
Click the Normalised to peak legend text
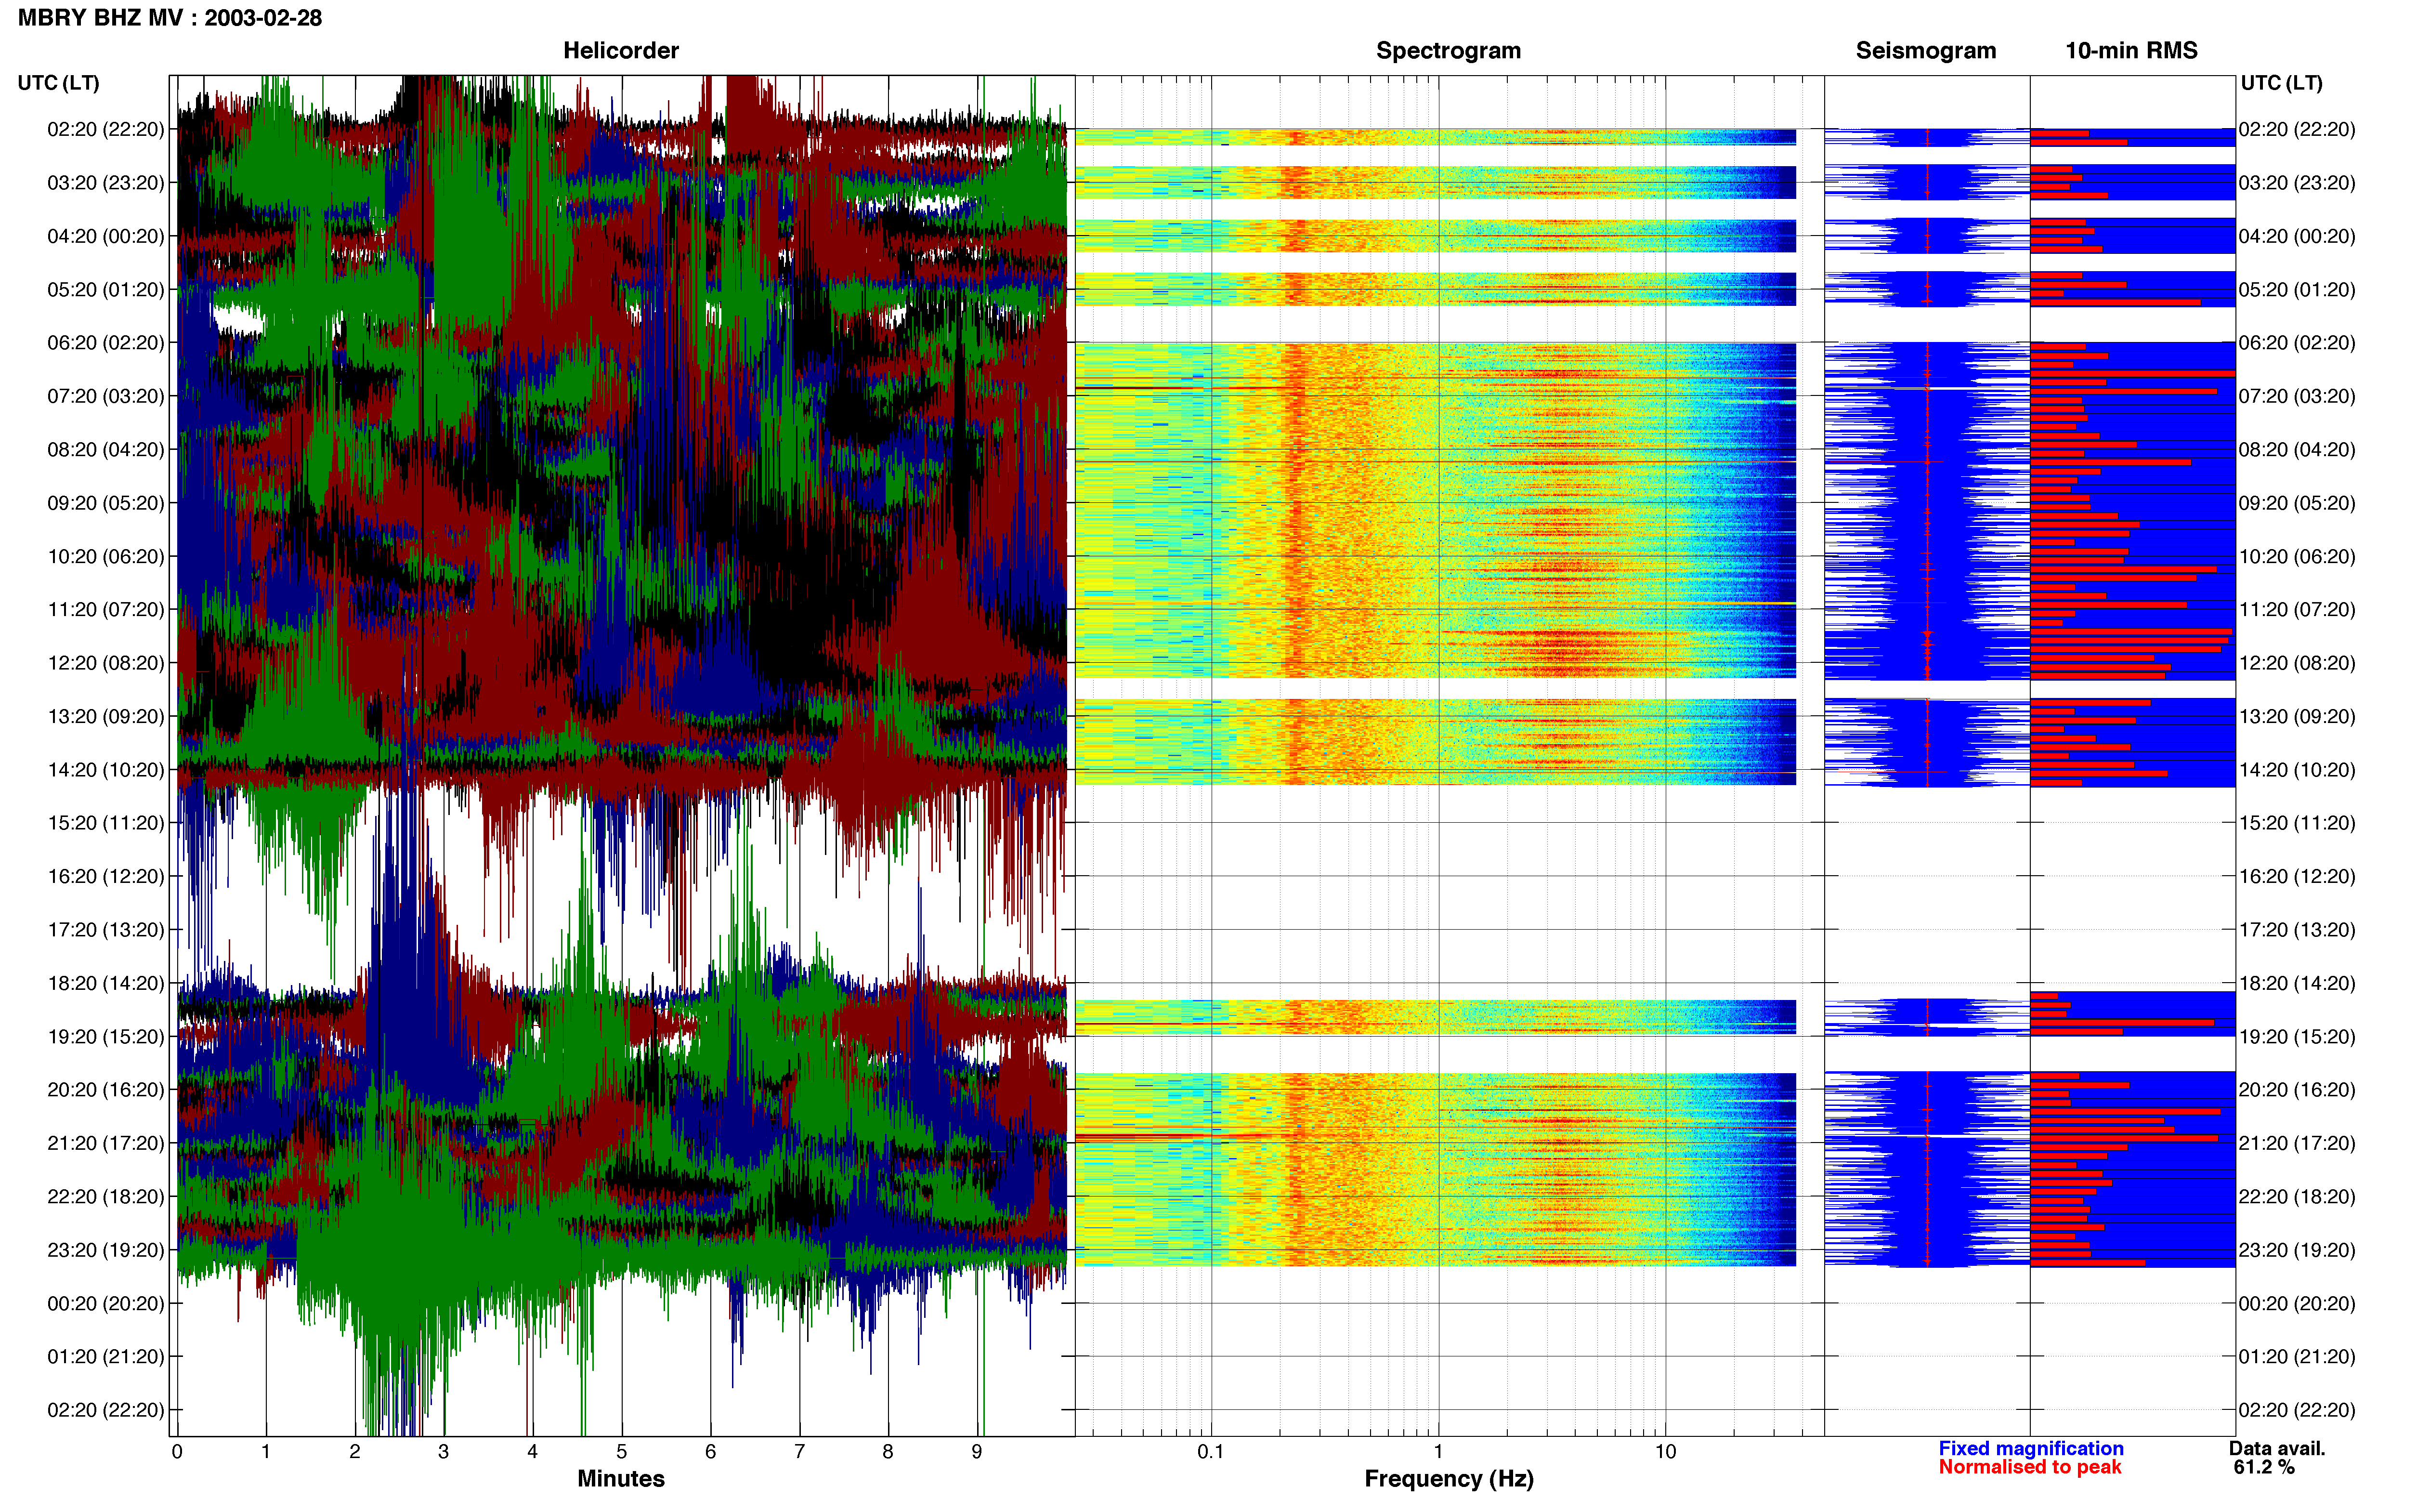pos(2029,1467)
